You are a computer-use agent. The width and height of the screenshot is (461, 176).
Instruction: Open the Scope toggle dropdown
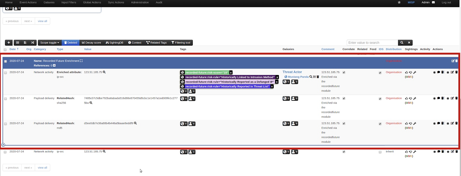[x=50, y=43]
